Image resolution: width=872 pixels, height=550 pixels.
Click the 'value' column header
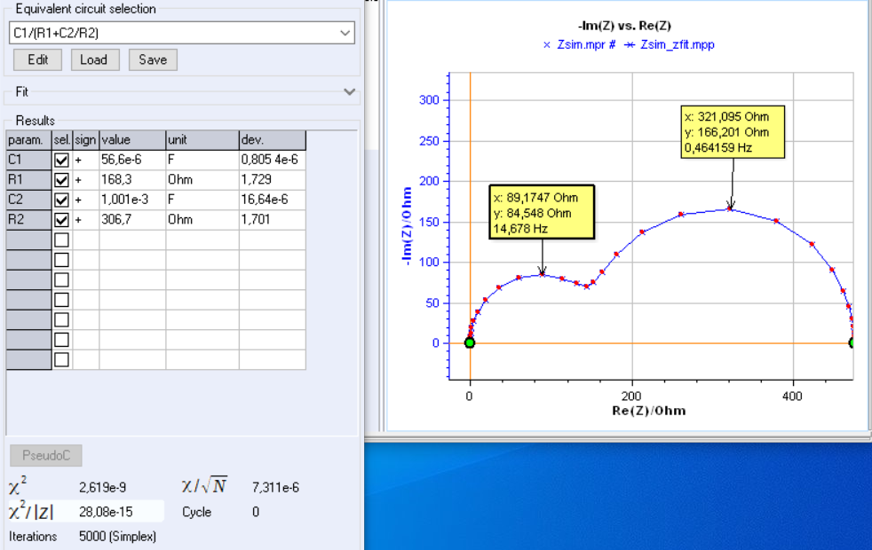pyautogui.click(x=132, y=140)
